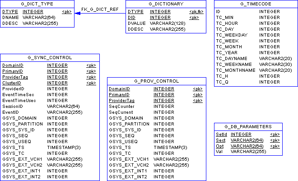
Task: Click the EventTimeUsec column
Action: point(19,101)
